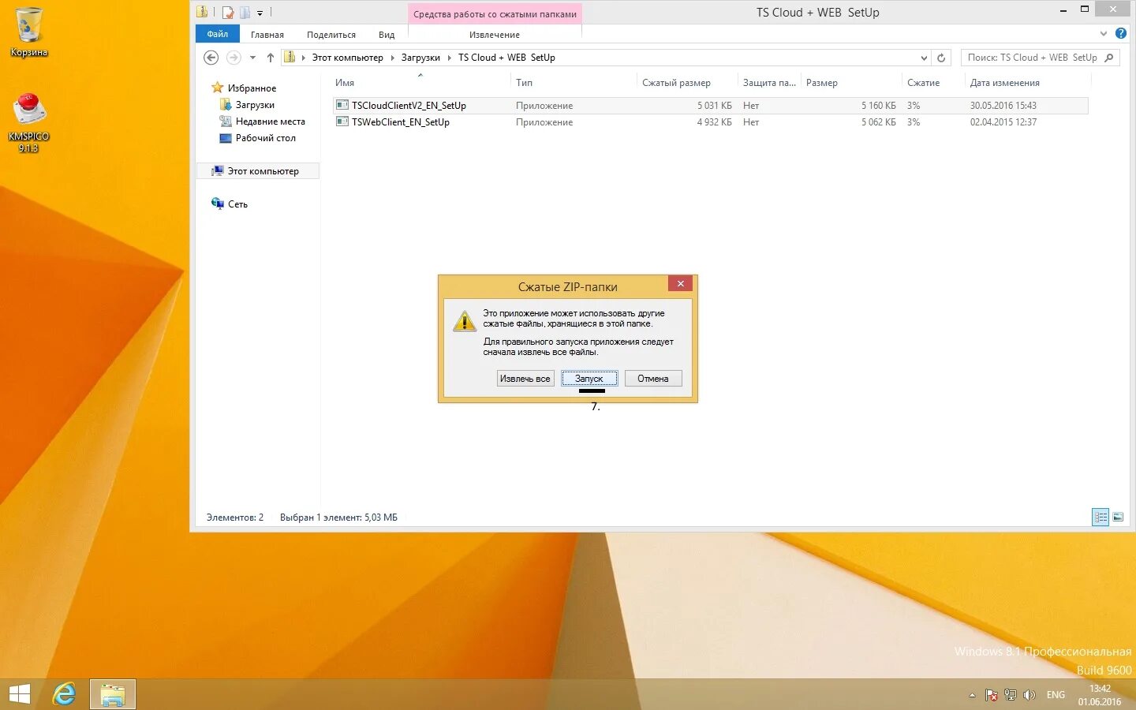Viewport: 1136px width, 710px height.
Task: Switch to the Вид ribbon tab
Action: (x=387, y=35)
